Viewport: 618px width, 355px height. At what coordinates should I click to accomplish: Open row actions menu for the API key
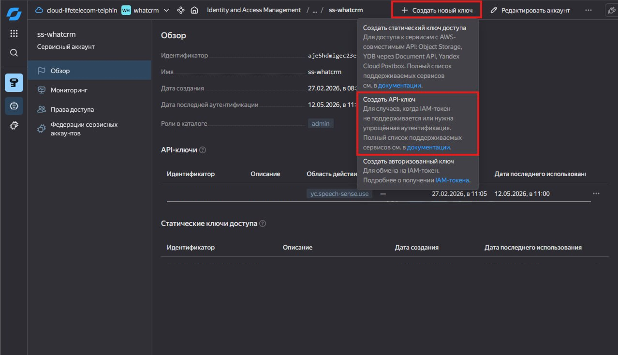point(596,194)
